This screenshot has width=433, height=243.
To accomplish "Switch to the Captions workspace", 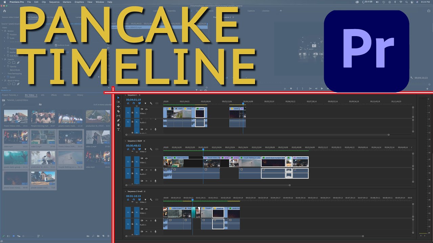I will [251, 11].
